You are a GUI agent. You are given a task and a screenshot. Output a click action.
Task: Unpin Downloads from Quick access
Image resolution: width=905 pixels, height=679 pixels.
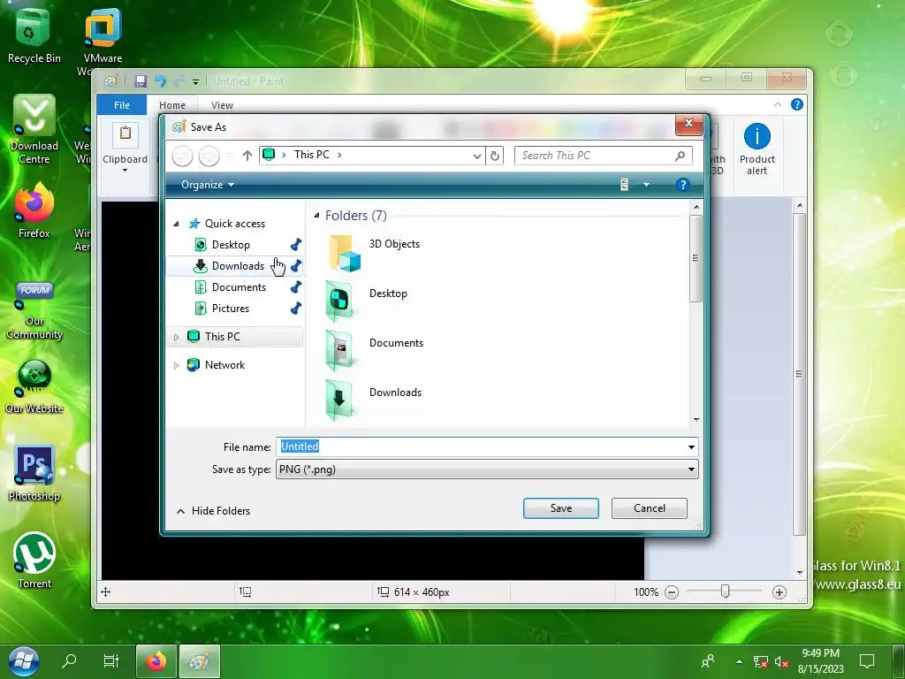[x=296, y=266]
